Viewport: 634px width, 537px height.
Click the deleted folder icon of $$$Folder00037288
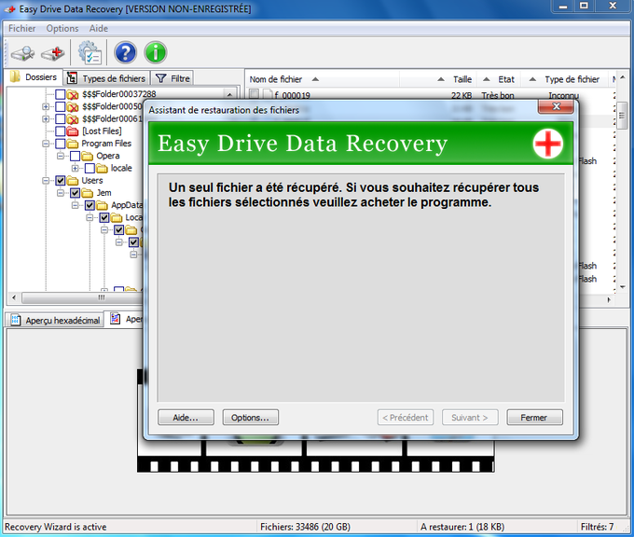click(x=73, y=94)
